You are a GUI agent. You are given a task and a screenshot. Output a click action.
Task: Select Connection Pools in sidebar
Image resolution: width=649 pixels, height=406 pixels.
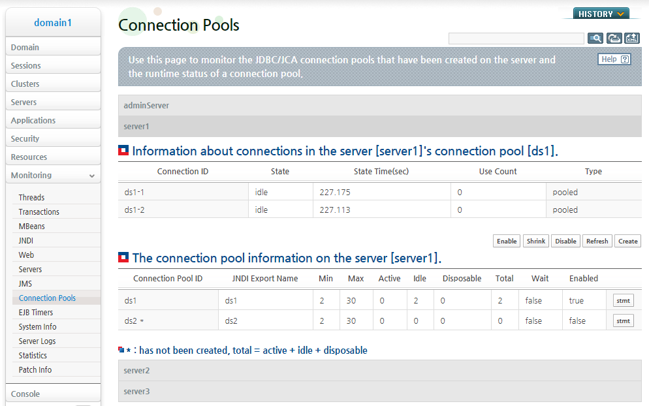[x=47, y=298]
